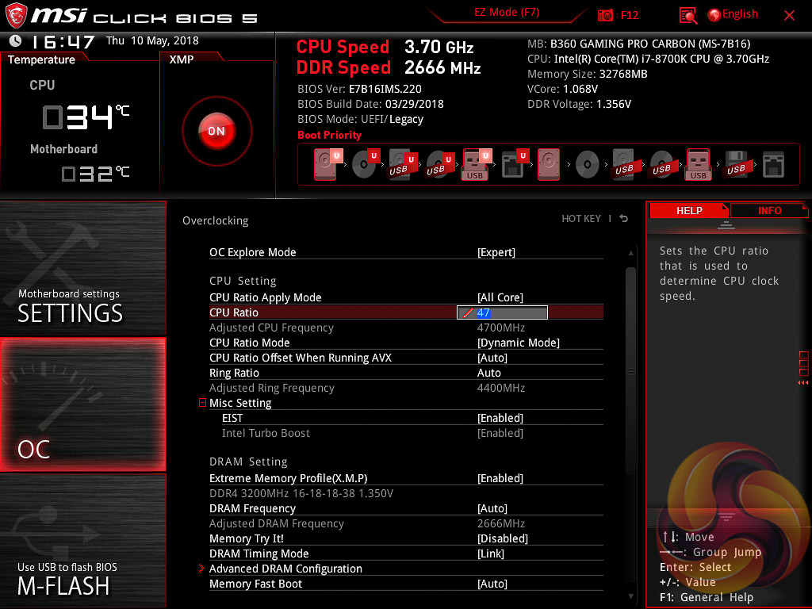Click the HOT KEY label
Viewport: 812px width, 609px height.
click(581, 219)
